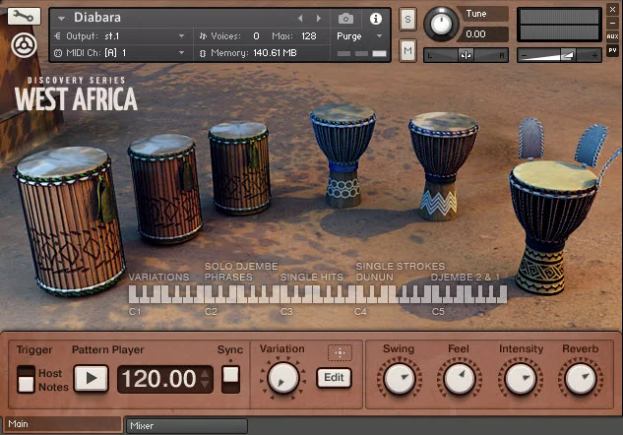Click the Voices note icon

pyautogui.click(x=203, y=36)
